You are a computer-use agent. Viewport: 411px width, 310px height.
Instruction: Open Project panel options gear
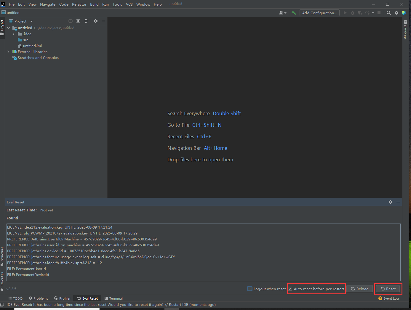(x=96, y=21)
